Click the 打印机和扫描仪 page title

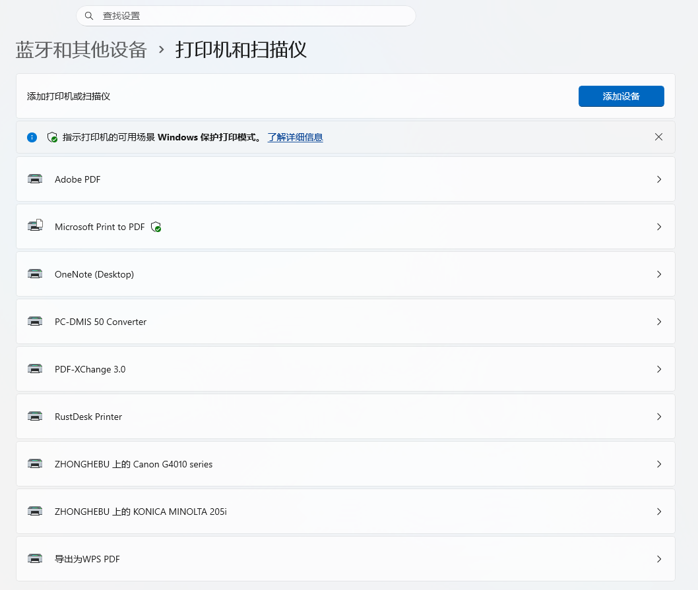[x=241, y=49]
